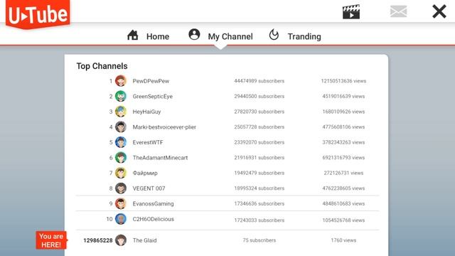The image size is (455, 256).
Task: Select the GreenSepticEye channel name
Action: 153,97
